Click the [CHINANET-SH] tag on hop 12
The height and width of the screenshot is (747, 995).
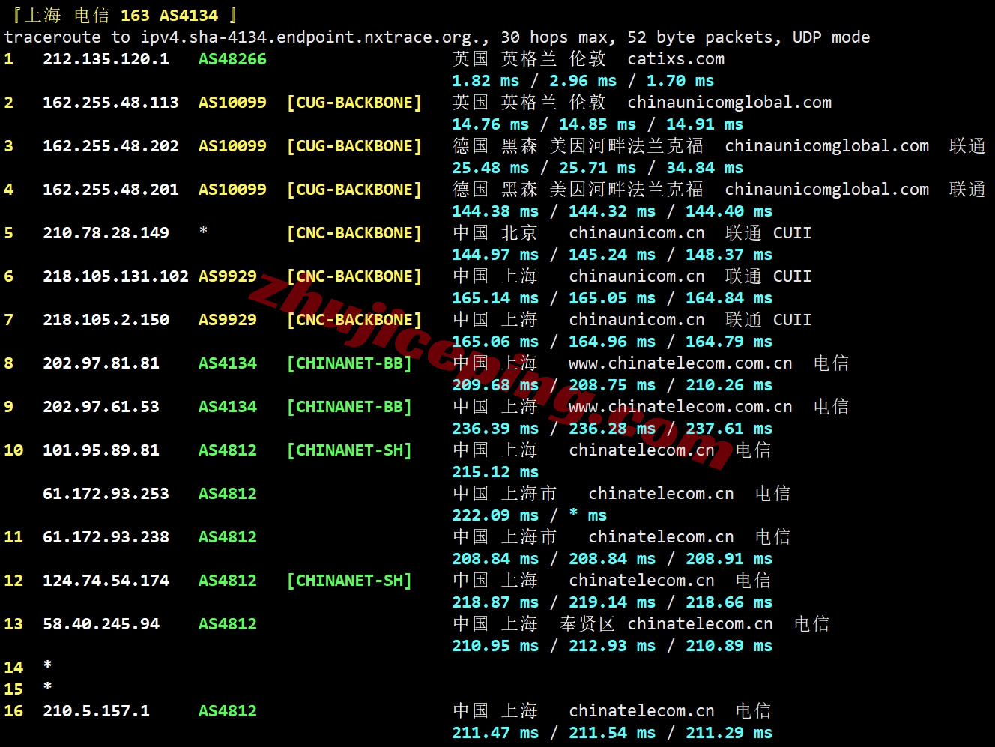tap(349, 580)
